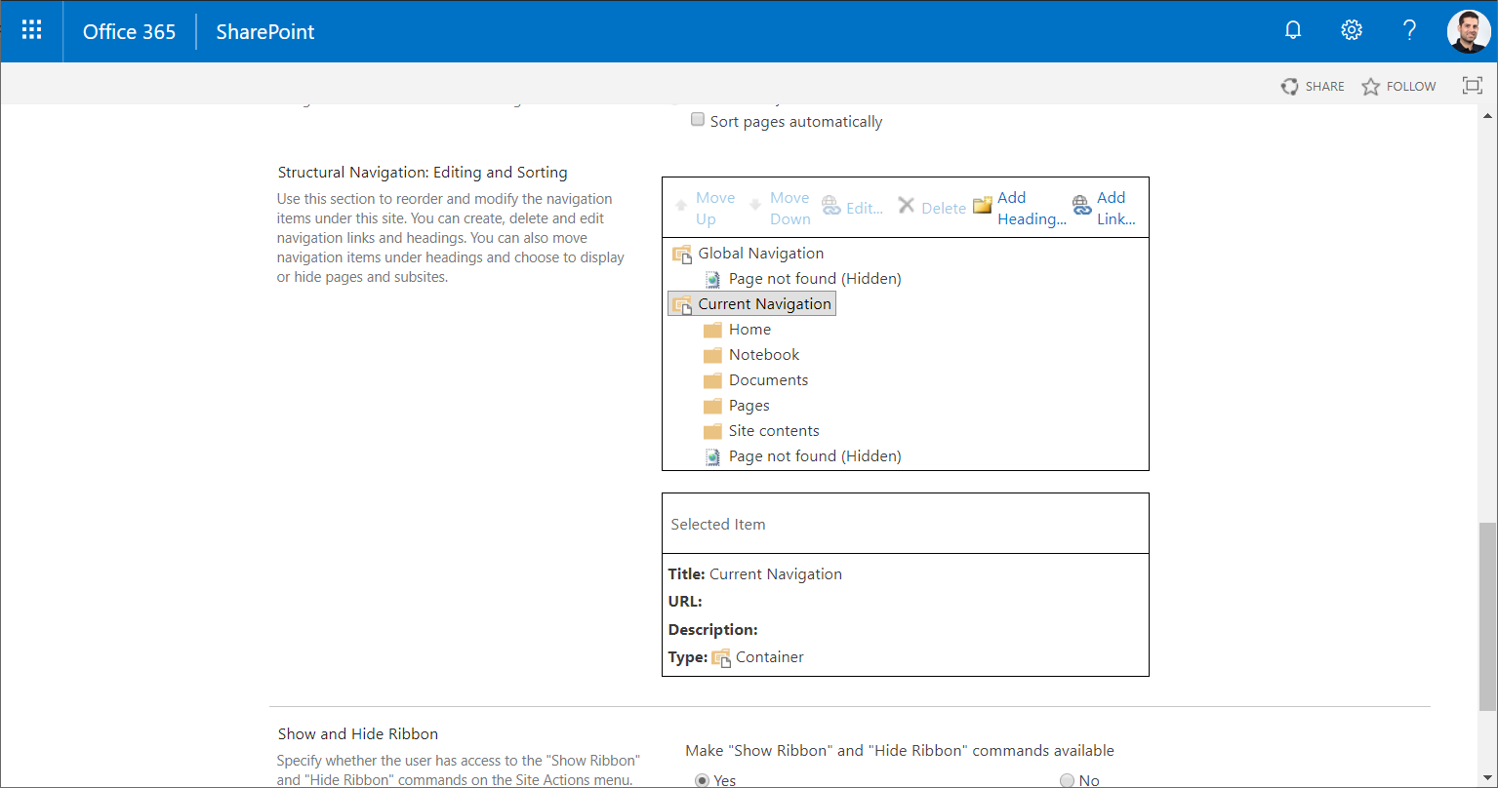This screenshot has width=1498, height=788.
Task: Click Office 365 in the top bar
Action: (x=129, y=31)
